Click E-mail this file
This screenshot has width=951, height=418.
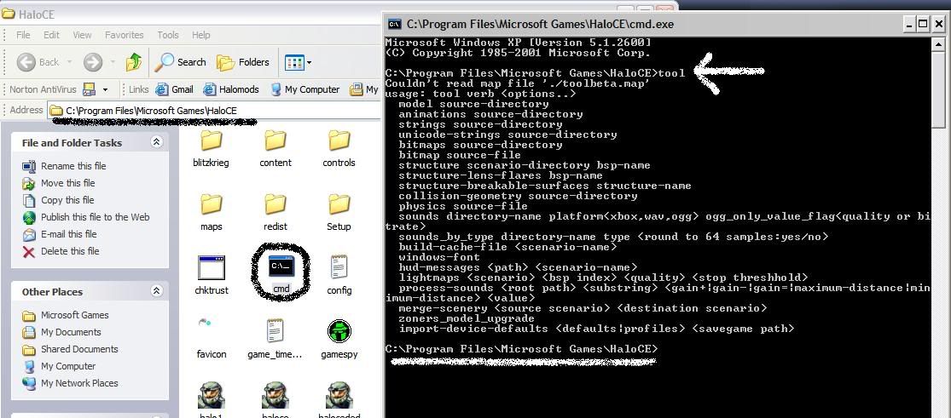click(70, 234)
